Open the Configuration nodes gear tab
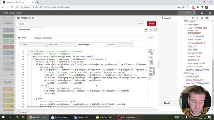This screenshot has height=120, width=214. click(x=202, y=18)
